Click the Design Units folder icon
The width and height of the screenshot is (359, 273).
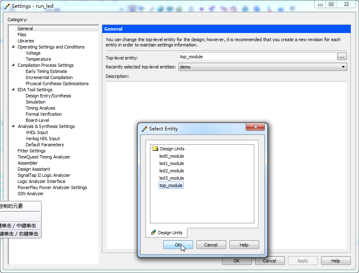[x=155, y=148]
